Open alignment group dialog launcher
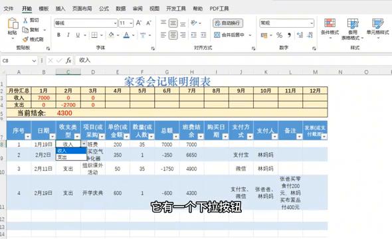 pyautogui.click(x=253, y=48)
